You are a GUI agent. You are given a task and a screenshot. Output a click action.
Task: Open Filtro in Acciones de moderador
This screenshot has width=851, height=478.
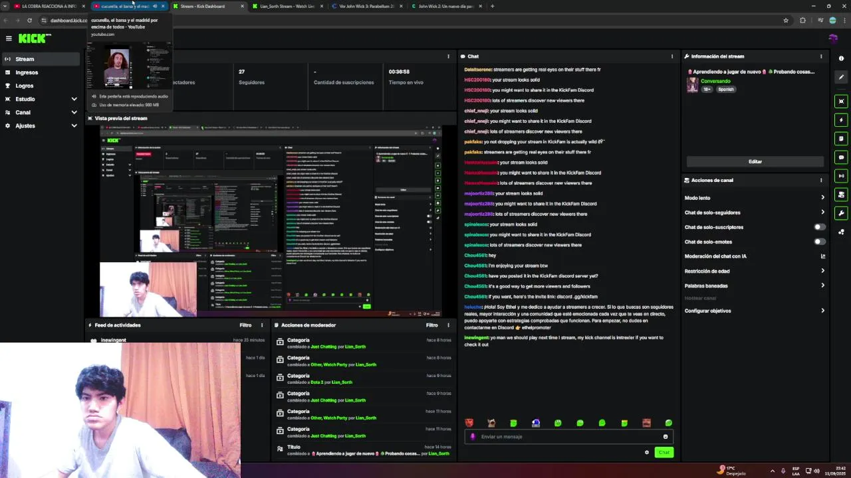click(x=431, y=325)
